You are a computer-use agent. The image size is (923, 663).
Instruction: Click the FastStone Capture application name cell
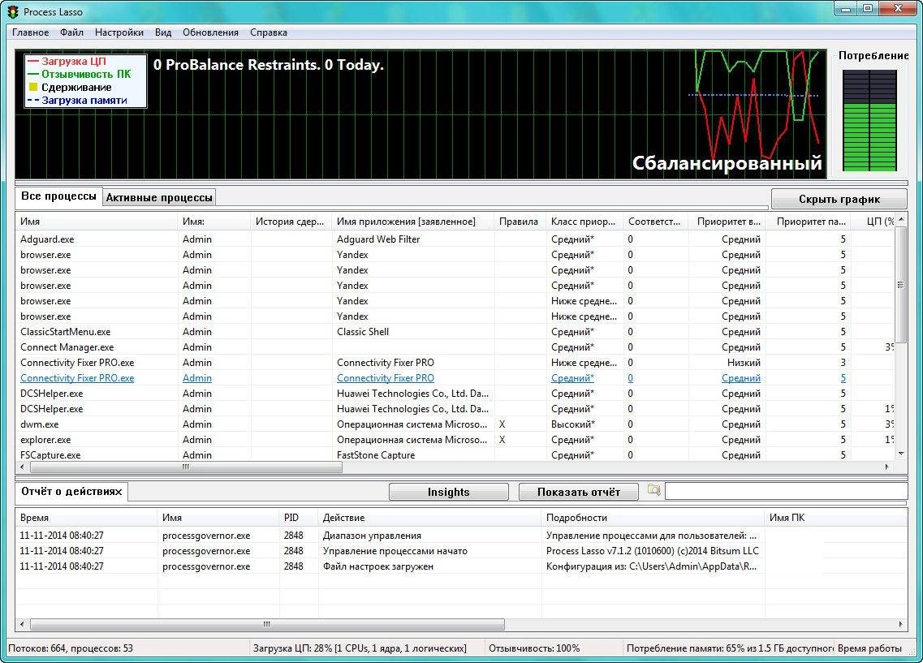376,454
